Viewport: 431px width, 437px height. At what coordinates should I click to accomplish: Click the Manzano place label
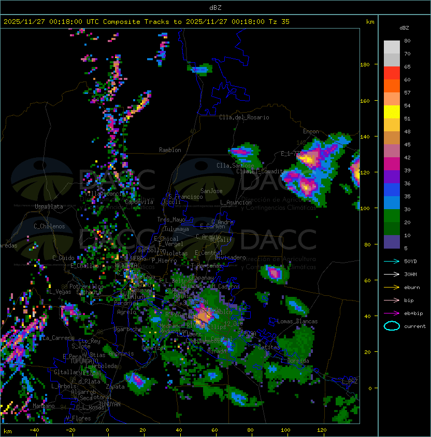tap(44, 406)
